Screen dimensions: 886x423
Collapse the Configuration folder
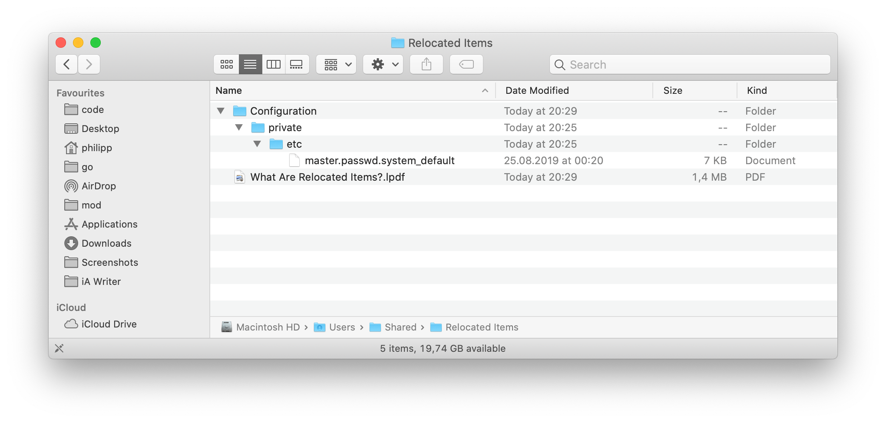(221, 111)
